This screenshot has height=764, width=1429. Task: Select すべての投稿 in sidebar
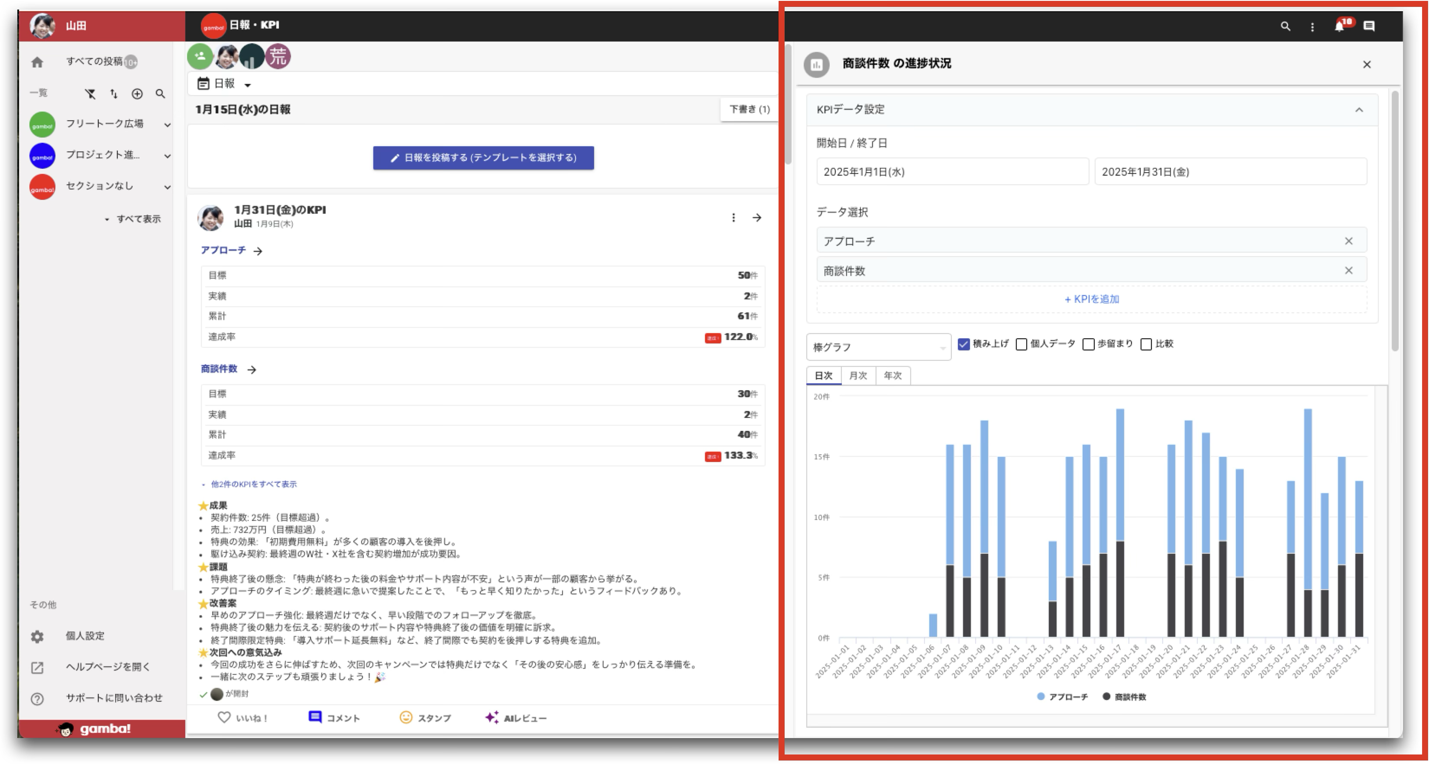94,61
